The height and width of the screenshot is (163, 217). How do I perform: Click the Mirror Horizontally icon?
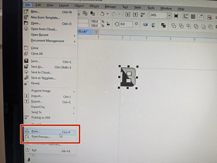point(145,25)
